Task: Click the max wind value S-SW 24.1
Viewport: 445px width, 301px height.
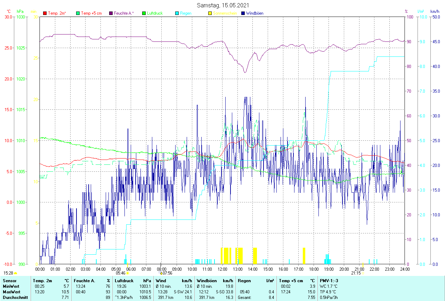Action: (x=183, y=292)
